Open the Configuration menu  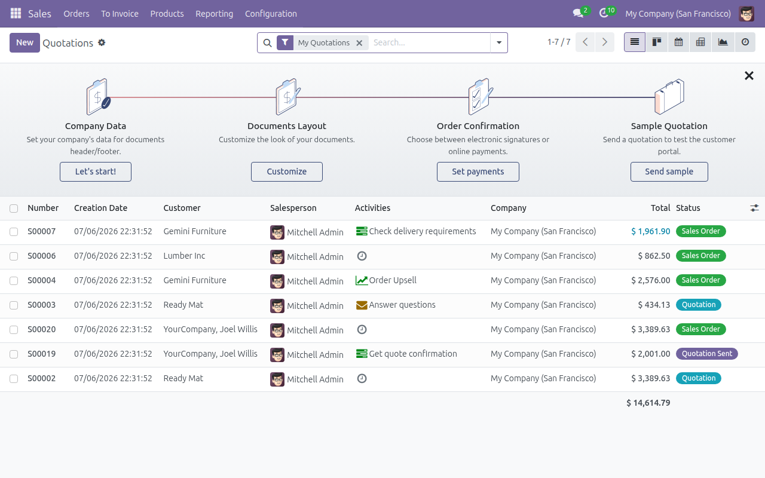(x=271, y=13)
